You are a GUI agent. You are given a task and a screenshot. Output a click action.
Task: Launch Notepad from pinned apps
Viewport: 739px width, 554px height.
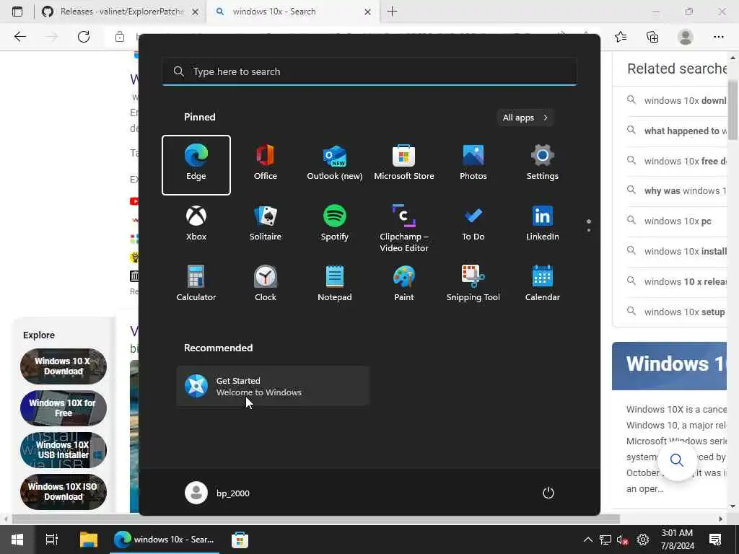coord(335,284)
